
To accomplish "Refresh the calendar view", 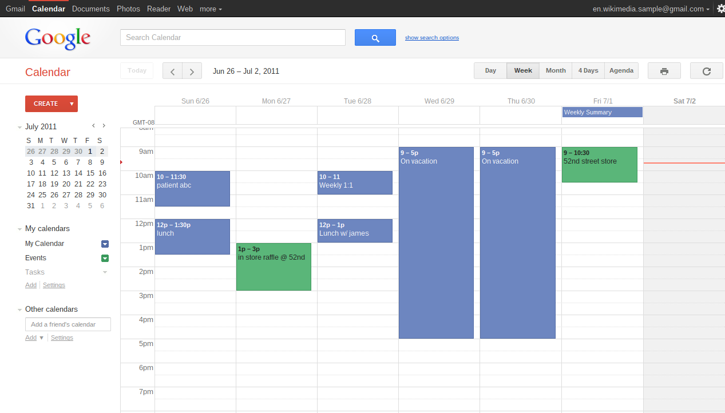I will 706,70.
